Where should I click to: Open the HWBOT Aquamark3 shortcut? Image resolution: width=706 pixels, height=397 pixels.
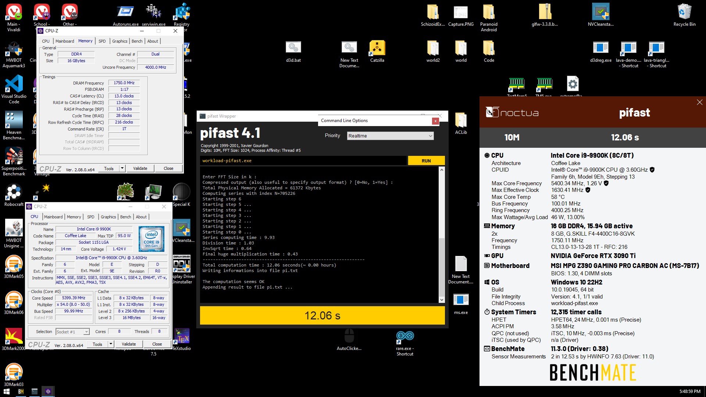(14, 54)
